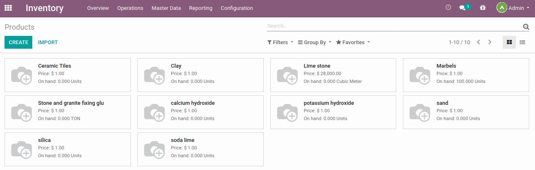535x170 pixels.
Task: Click the Import button
Action: click(48, 42)
